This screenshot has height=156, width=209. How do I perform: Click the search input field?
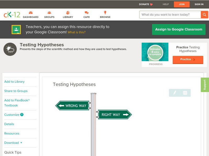pos(170,15)
